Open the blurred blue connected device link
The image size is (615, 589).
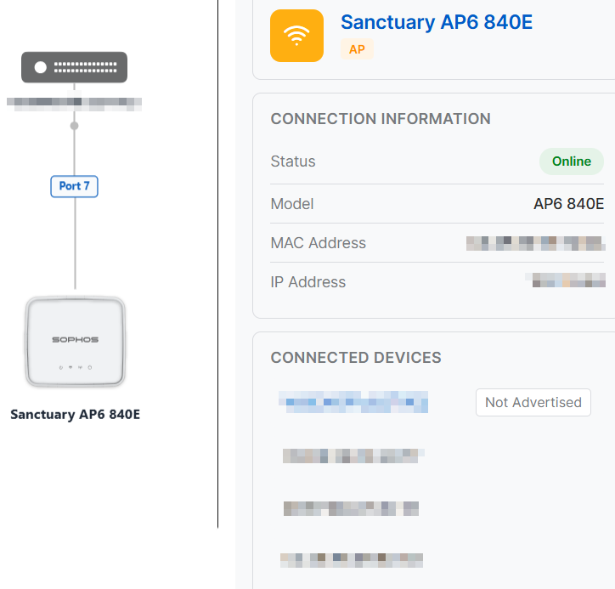pos(353,402)
